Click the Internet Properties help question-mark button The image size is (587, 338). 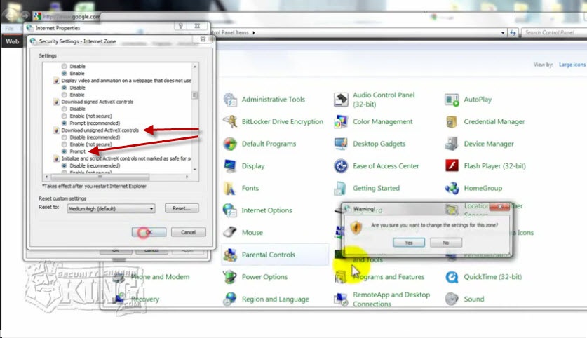180,26
